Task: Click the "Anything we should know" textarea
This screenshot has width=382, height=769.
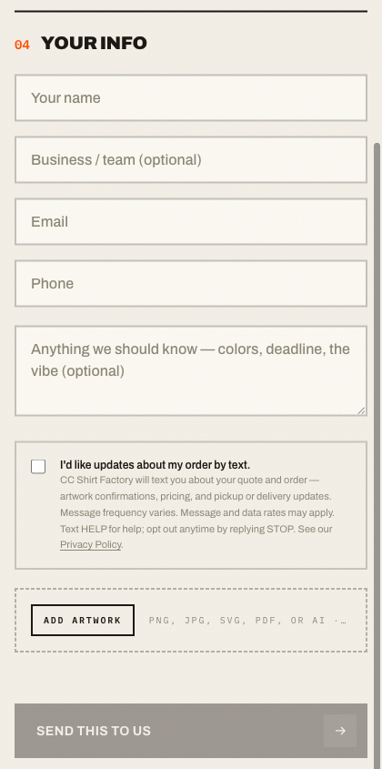Action: tap(191, 370)
